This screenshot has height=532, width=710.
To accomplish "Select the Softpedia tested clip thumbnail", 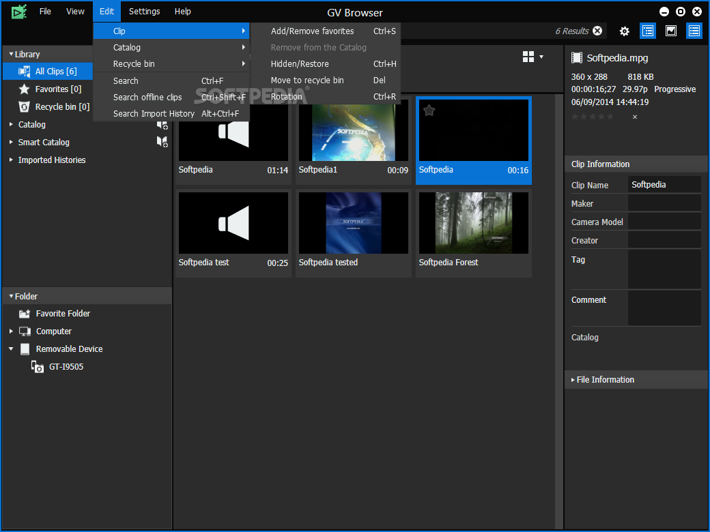I will [x=353, y=233].
